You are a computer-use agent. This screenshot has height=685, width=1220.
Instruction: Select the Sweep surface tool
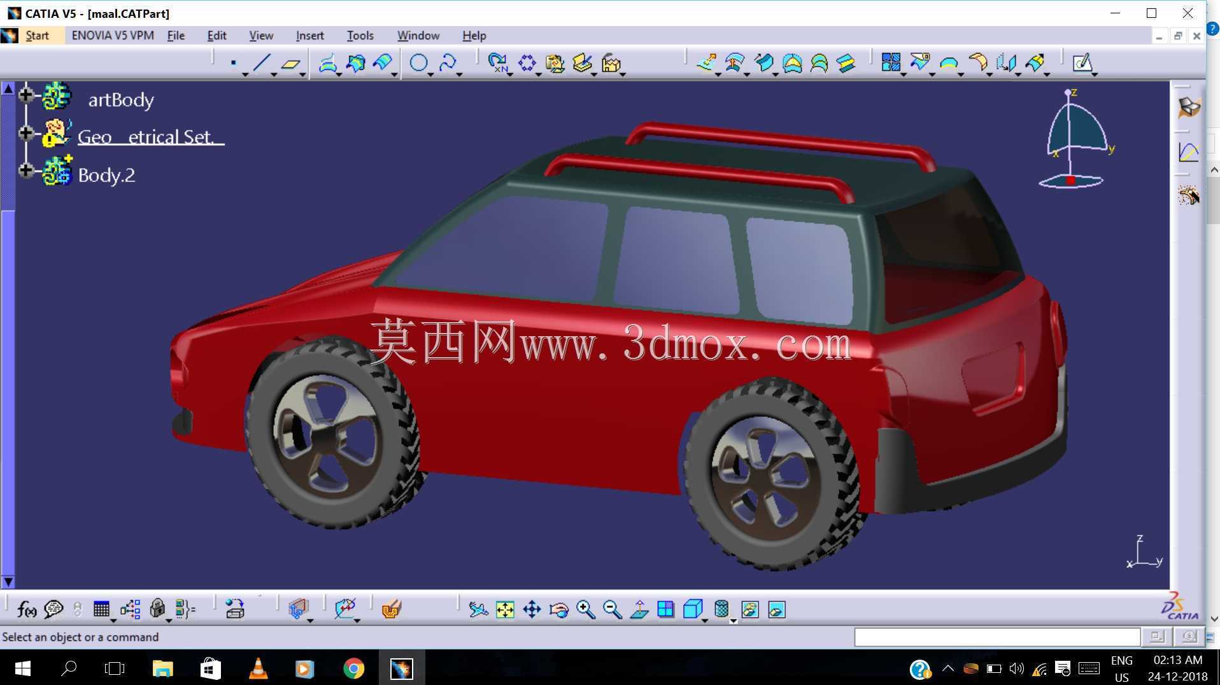383,63
